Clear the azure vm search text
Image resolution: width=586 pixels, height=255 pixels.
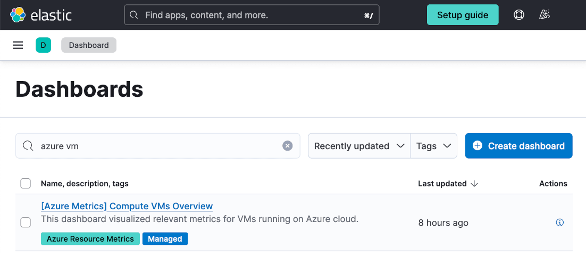(287, 146)
